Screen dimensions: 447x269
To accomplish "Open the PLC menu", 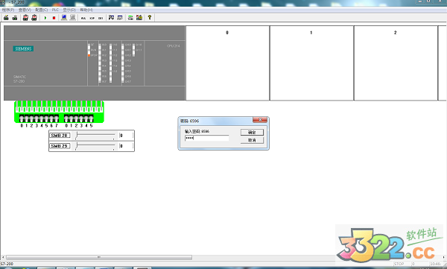I will coord(55,10).
